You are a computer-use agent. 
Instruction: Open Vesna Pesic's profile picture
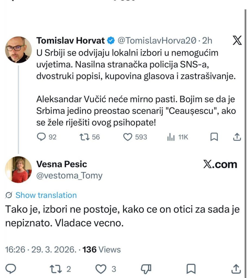pyautogui.click(x=18, y=169)
